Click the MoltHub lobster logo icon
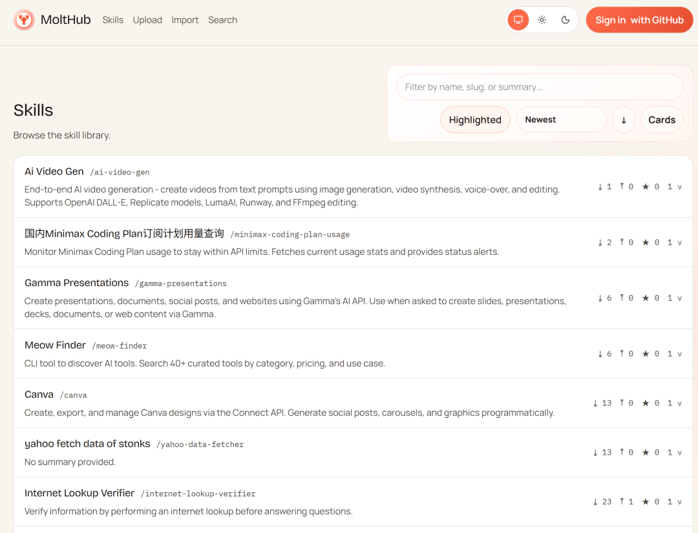Viewport: 698px width, 533px height. click(x=24, y=20)
